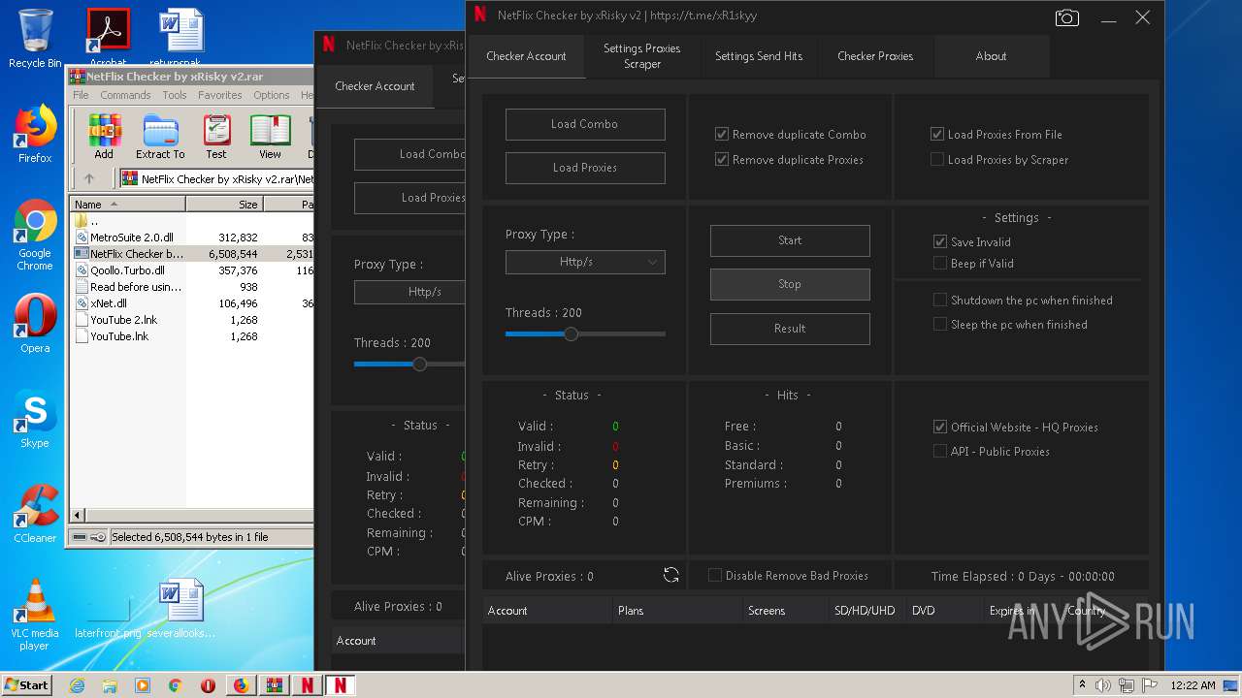This screenshot has height=698, width=1242.
Task: Open Google Chrome desktop shortcut
Action: coord(35,236)
